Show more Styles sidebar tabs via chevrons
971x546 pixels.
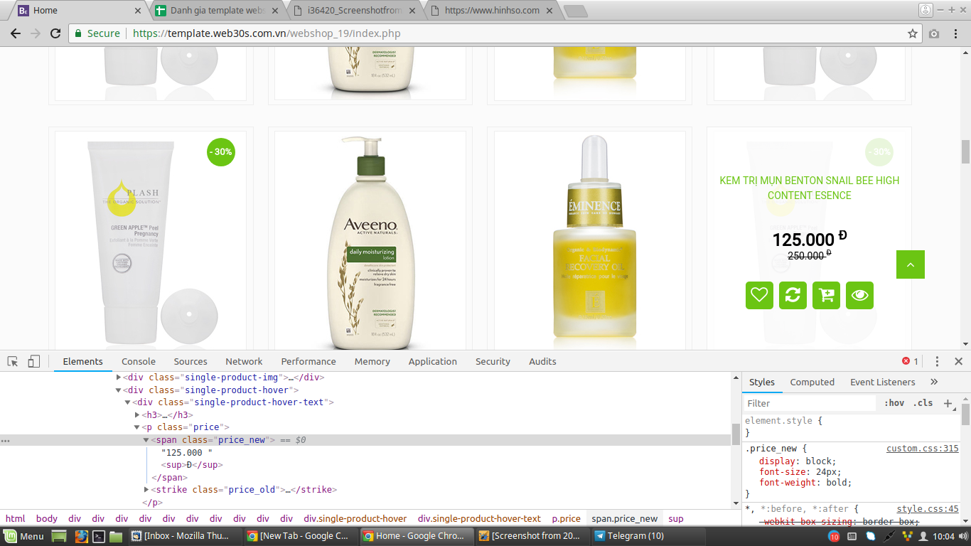[934, 382]
